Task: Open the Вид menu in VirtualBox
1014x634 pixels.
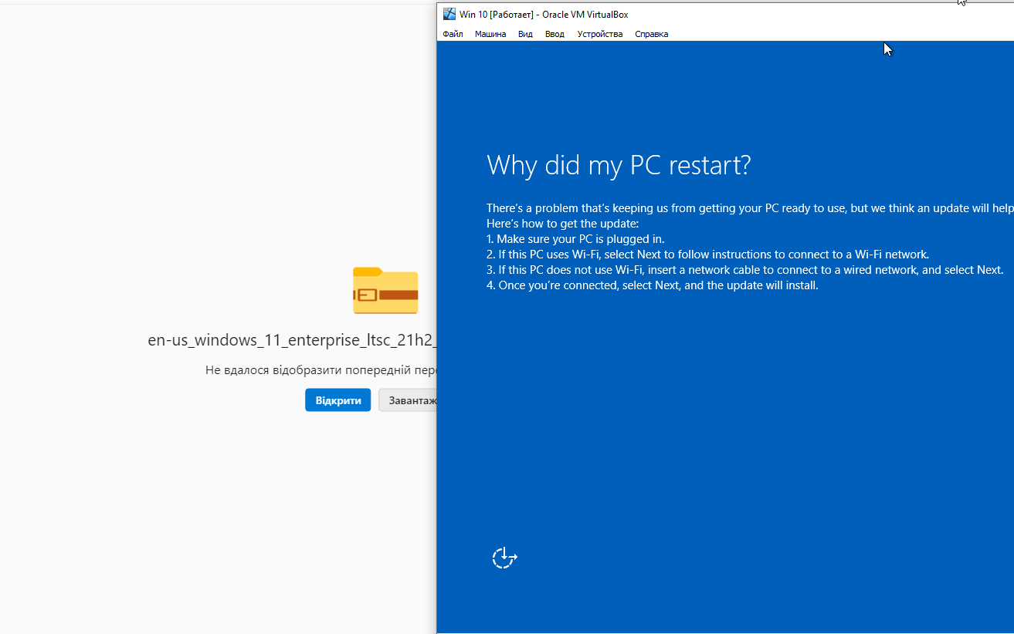Action: tap(525, 34)
